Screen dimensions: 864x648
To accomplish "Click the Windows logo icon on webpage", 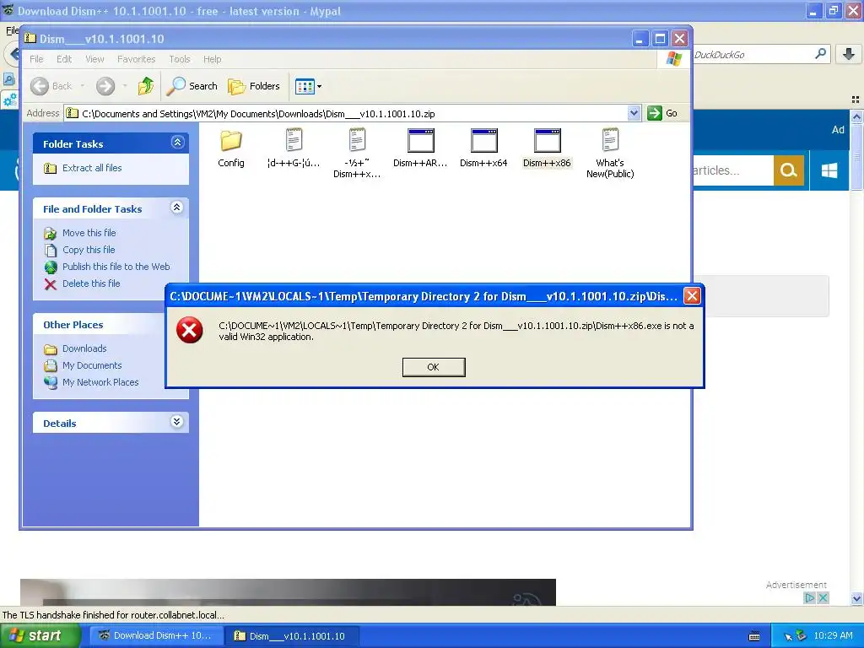I will (x=829, y=170).
